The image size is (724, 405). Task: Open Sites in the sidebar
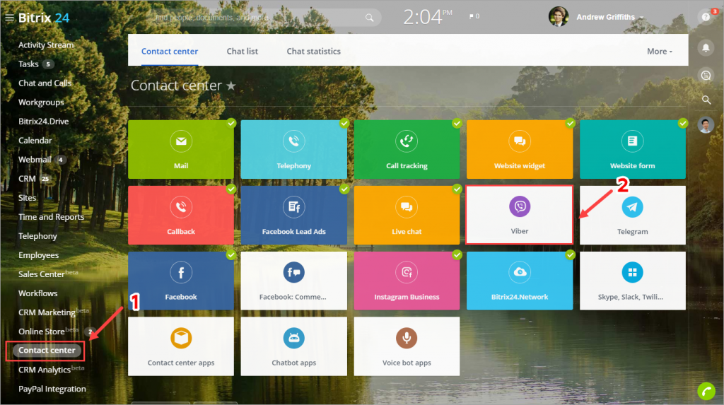click(27, 198)
